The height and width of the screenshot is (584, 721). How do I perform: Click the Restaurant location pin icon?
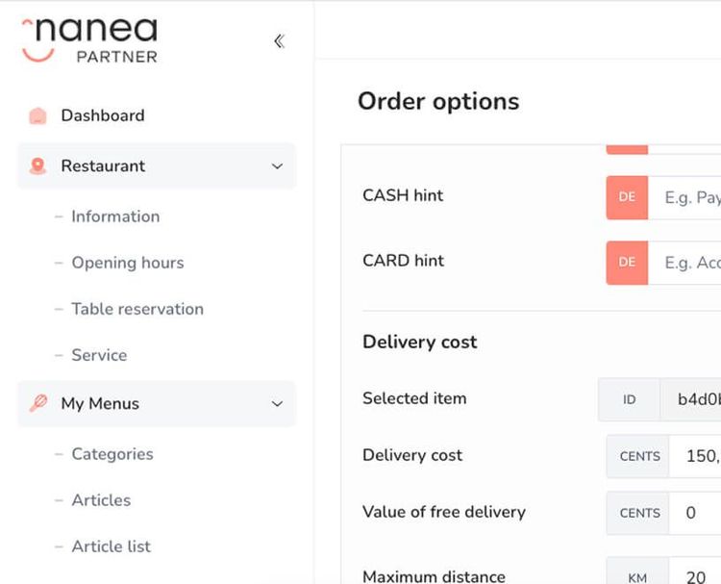(37, 165)
